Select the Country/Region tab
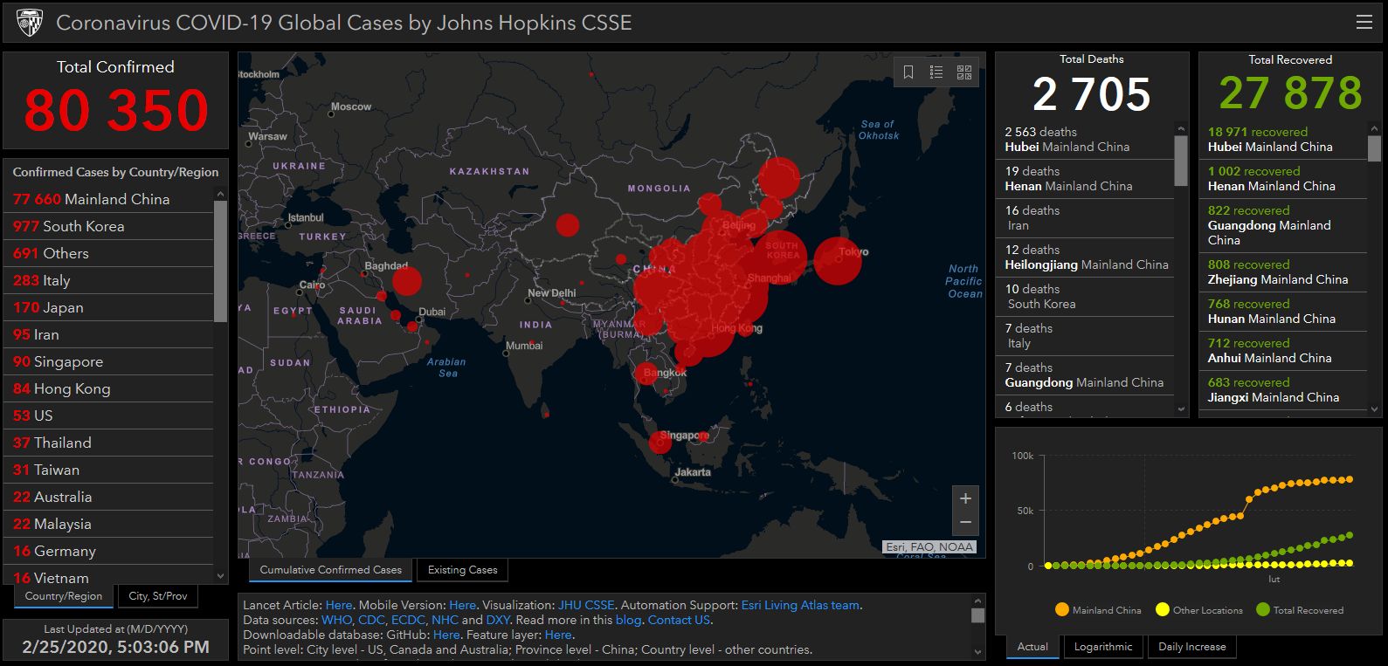 pyautogui.click(x=64, y=596)
